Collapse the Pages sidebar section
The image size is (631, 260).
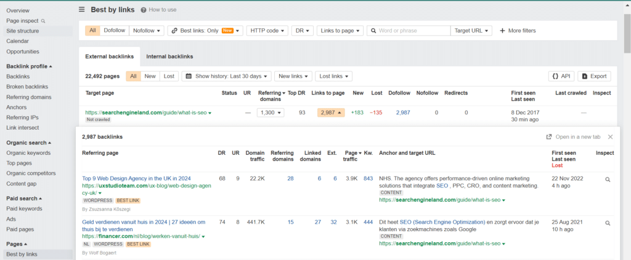click(17, 244)
